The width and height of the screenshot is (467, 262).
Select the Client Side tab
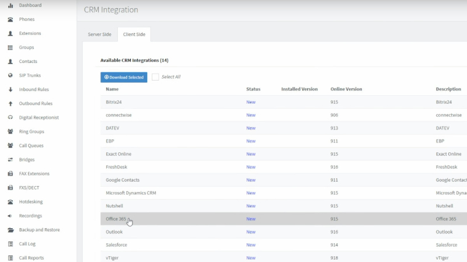(134, 34)
